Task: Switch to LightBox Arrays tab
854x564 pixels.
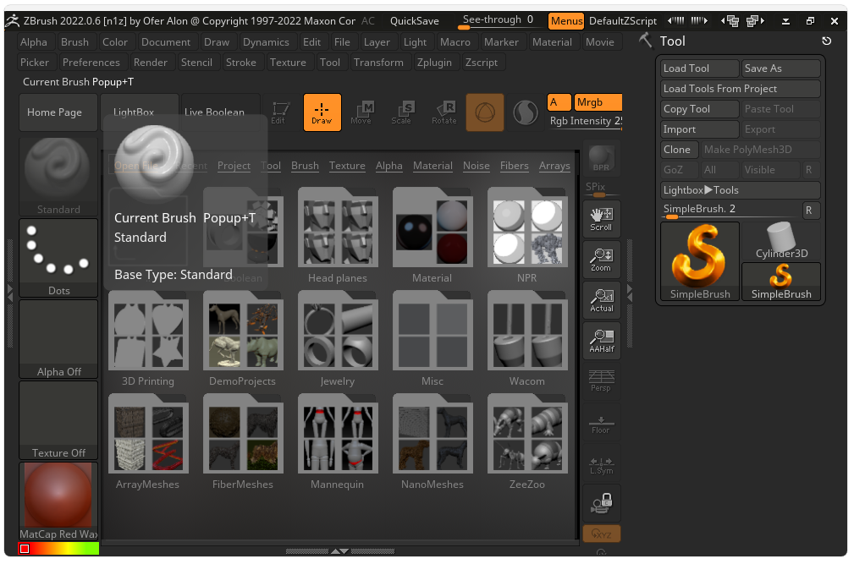Action: (x=554, y=166)
